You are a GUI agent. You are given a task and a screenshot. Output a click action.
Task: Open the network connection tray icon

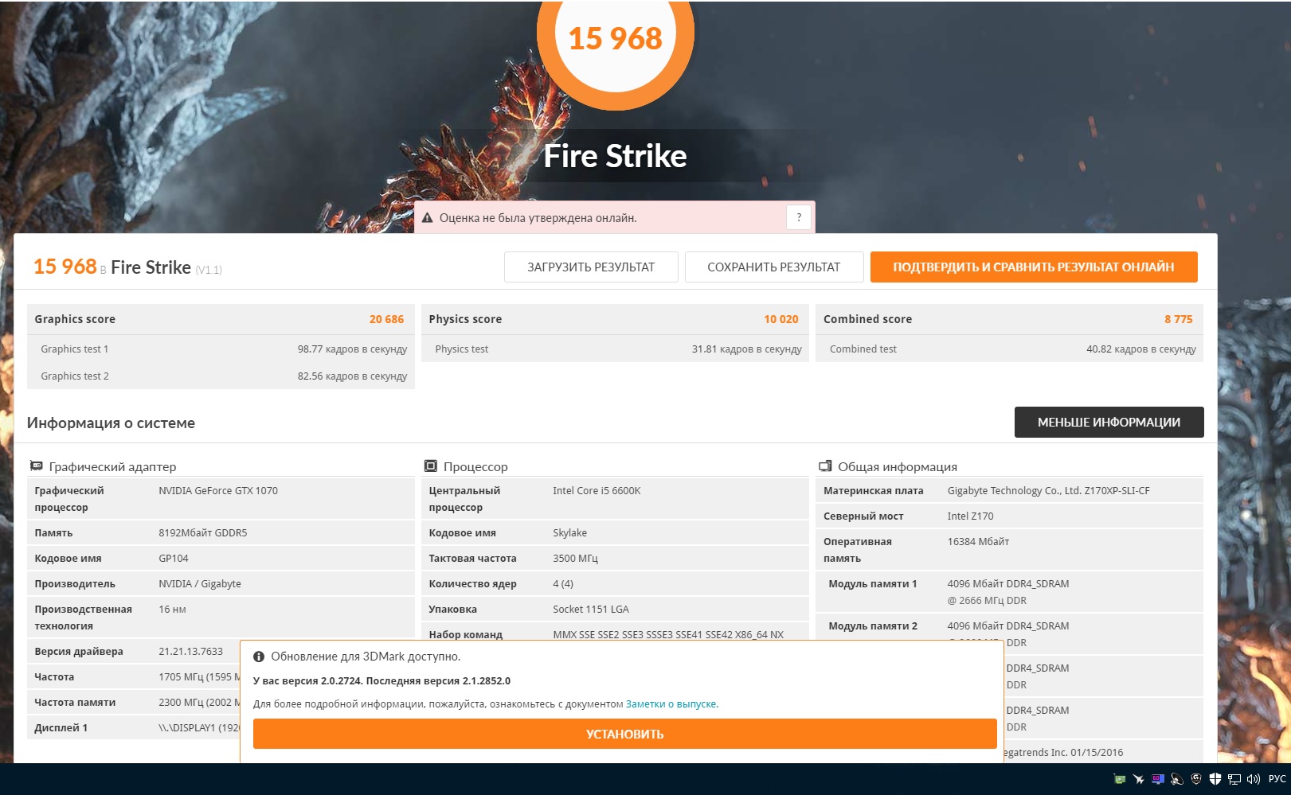tap(1234, 779)
